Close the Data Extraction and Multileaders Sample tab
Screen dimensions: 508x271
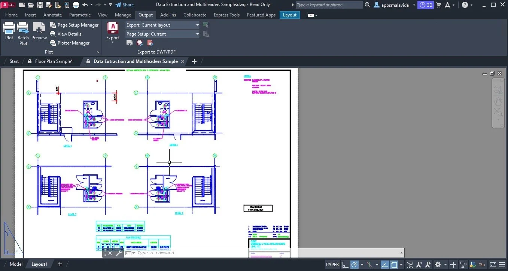click(182, 61)
